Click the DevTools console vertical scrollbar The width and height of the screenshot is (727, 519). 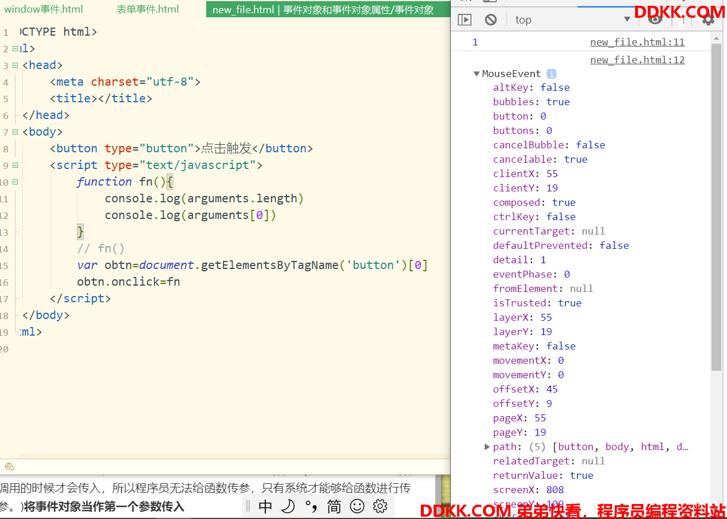[x=716, y=207]
